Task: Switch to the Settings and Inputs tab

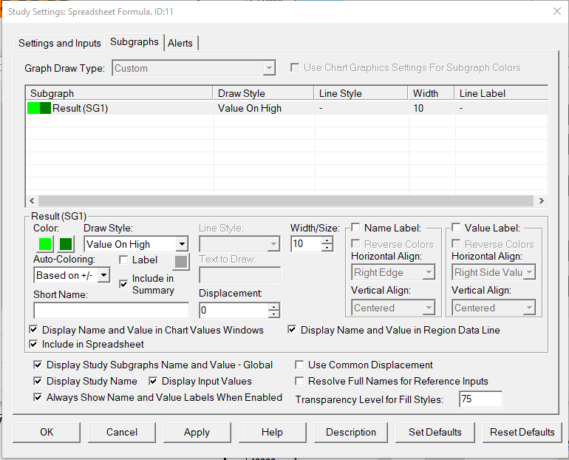Action: [x=60, y=43]
